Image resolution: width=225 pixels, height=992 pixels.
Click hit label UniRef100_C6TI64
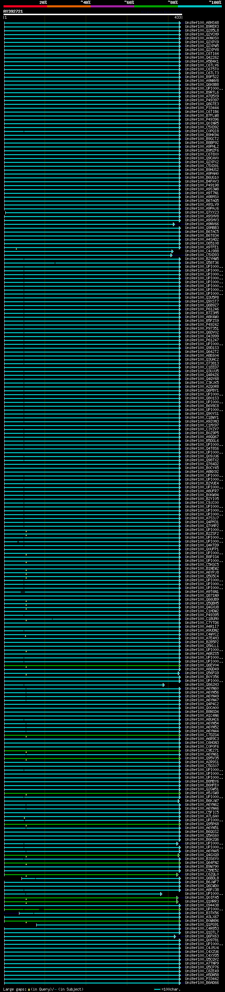202,53
